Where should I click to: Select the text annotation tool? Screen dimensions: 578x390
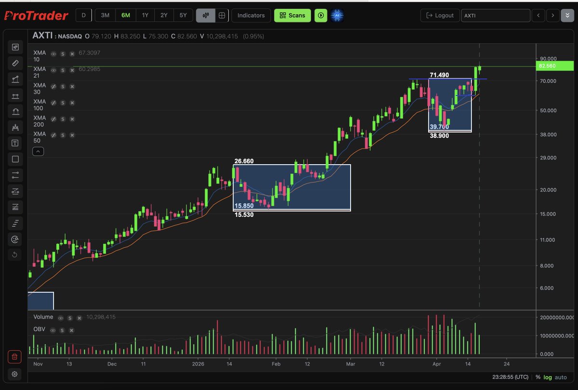pyautogui.click(x=15, y=143)
